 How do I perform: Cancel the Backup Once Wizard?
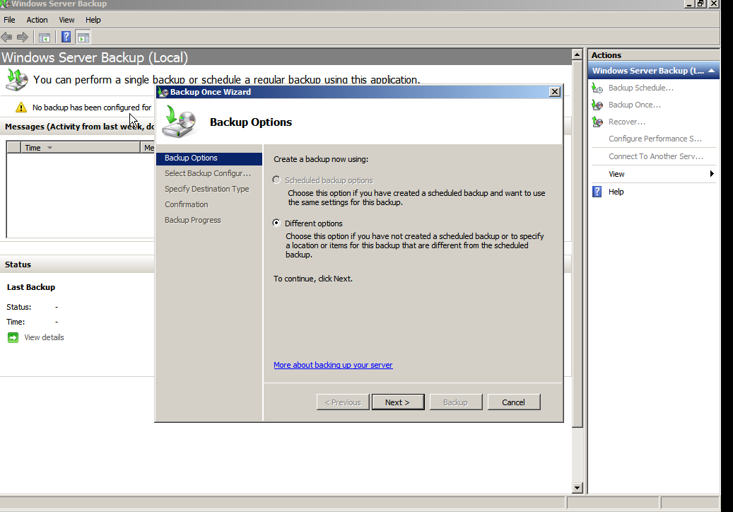coord(514,402)
